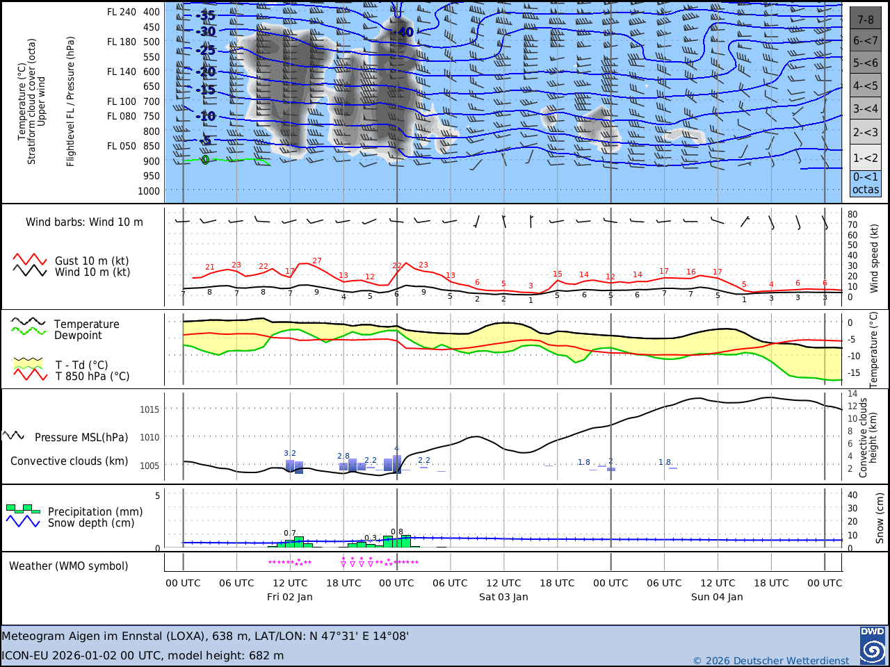Image resolution: width=890 pixels, height=667 pixels.
Task: Select the 4-<5 cloud cover swatch
Action: point(866,85)
